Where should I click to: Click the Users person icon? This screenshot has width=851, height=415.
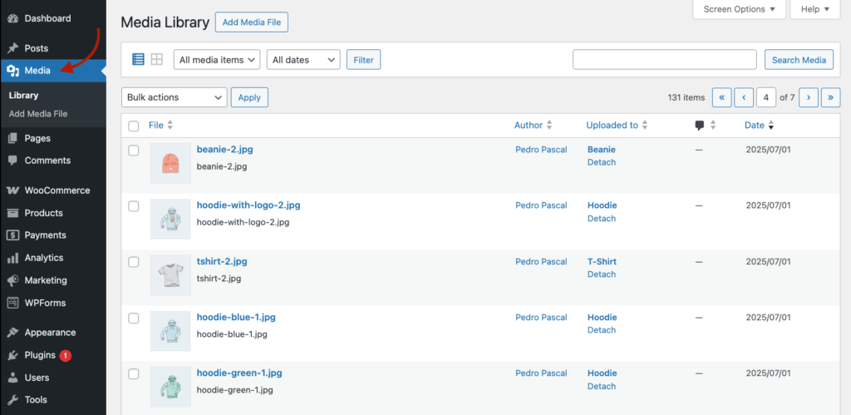(x=13, y=378)
